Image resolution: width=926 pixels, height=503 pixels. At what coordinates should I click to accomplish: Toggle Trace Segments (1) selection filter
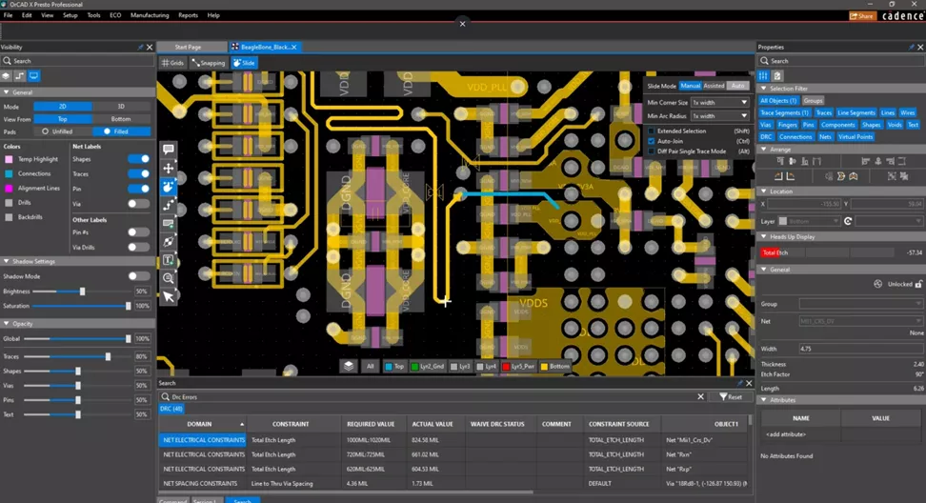click(784, 112)
